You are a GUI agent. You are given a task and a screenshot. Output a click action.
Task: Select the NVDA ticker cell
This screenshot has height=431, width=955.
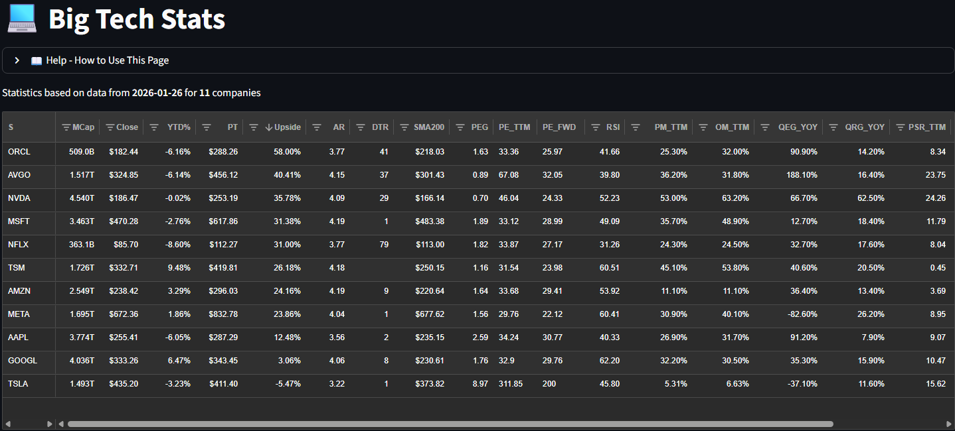pyautogui.click(x=29, y=199)
